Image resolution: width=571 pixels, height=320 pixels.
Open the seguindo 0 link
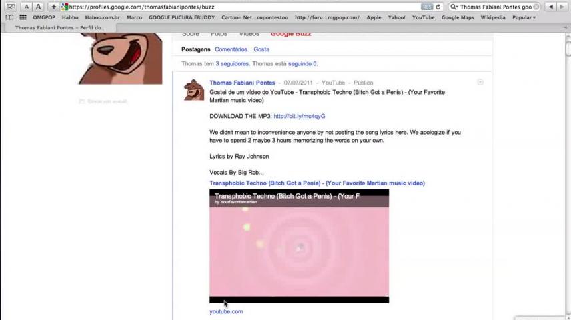[x=302, y=64]
